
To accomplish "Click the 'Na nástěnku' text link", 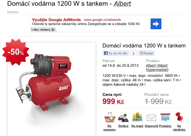I will tap(179, 128).
